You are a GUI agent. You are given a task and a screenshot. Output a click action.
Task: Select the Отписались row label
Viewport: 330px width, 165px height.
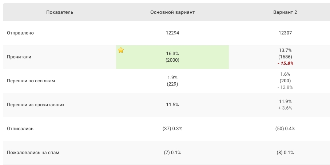point(20,128)
